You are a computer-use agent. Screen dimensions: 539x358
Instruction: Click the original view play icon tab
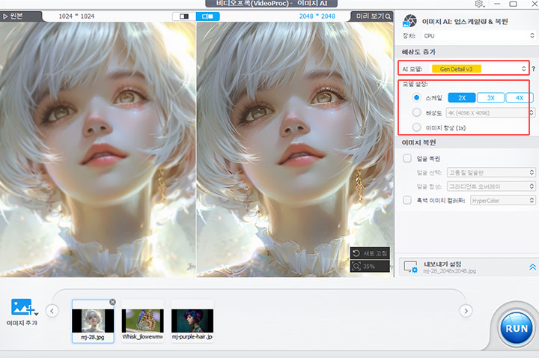(x=20, y=16)
